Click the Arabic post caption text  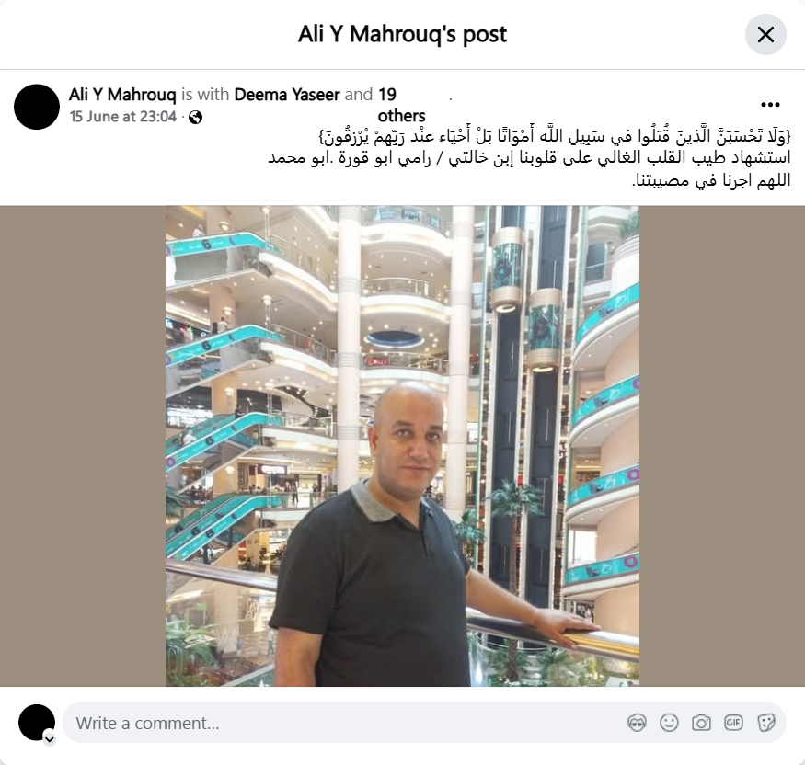click(x=529, y=158)
